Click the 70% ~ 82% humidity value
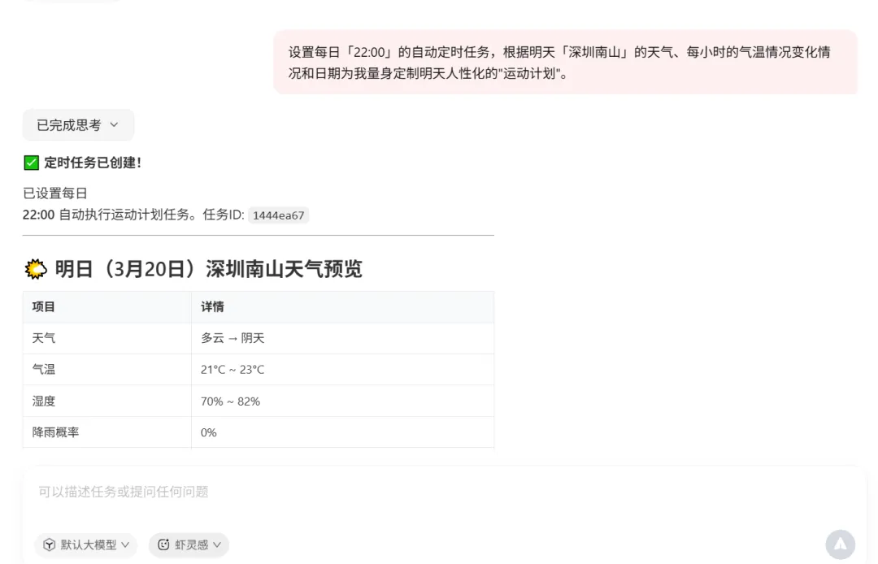This screenshot has height=564, width=878. click(x=230, y=401)
